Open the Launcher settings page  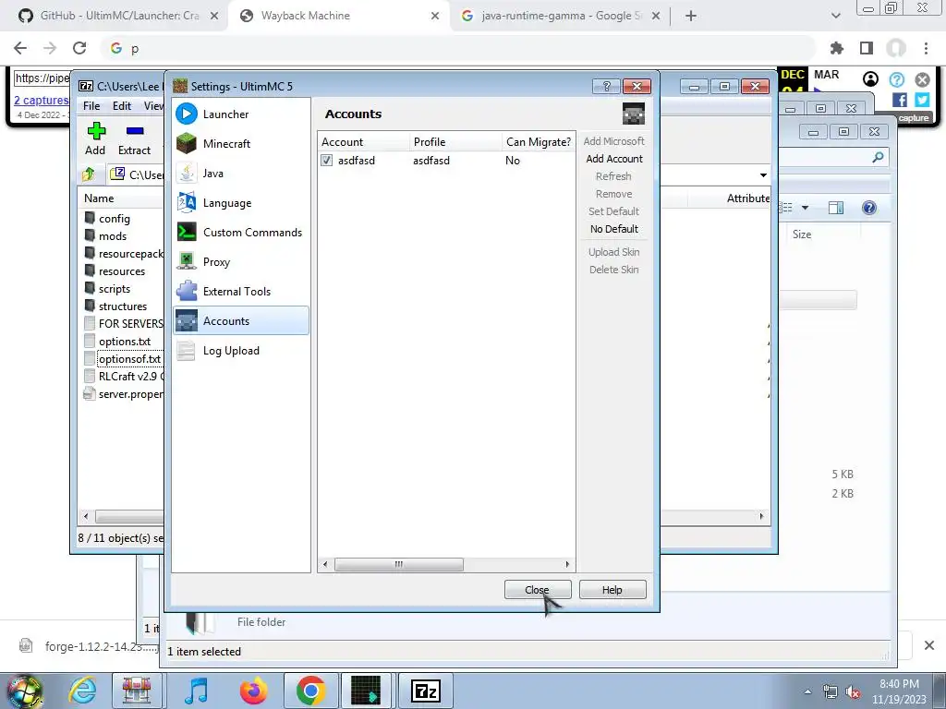(x=241, y=114)
